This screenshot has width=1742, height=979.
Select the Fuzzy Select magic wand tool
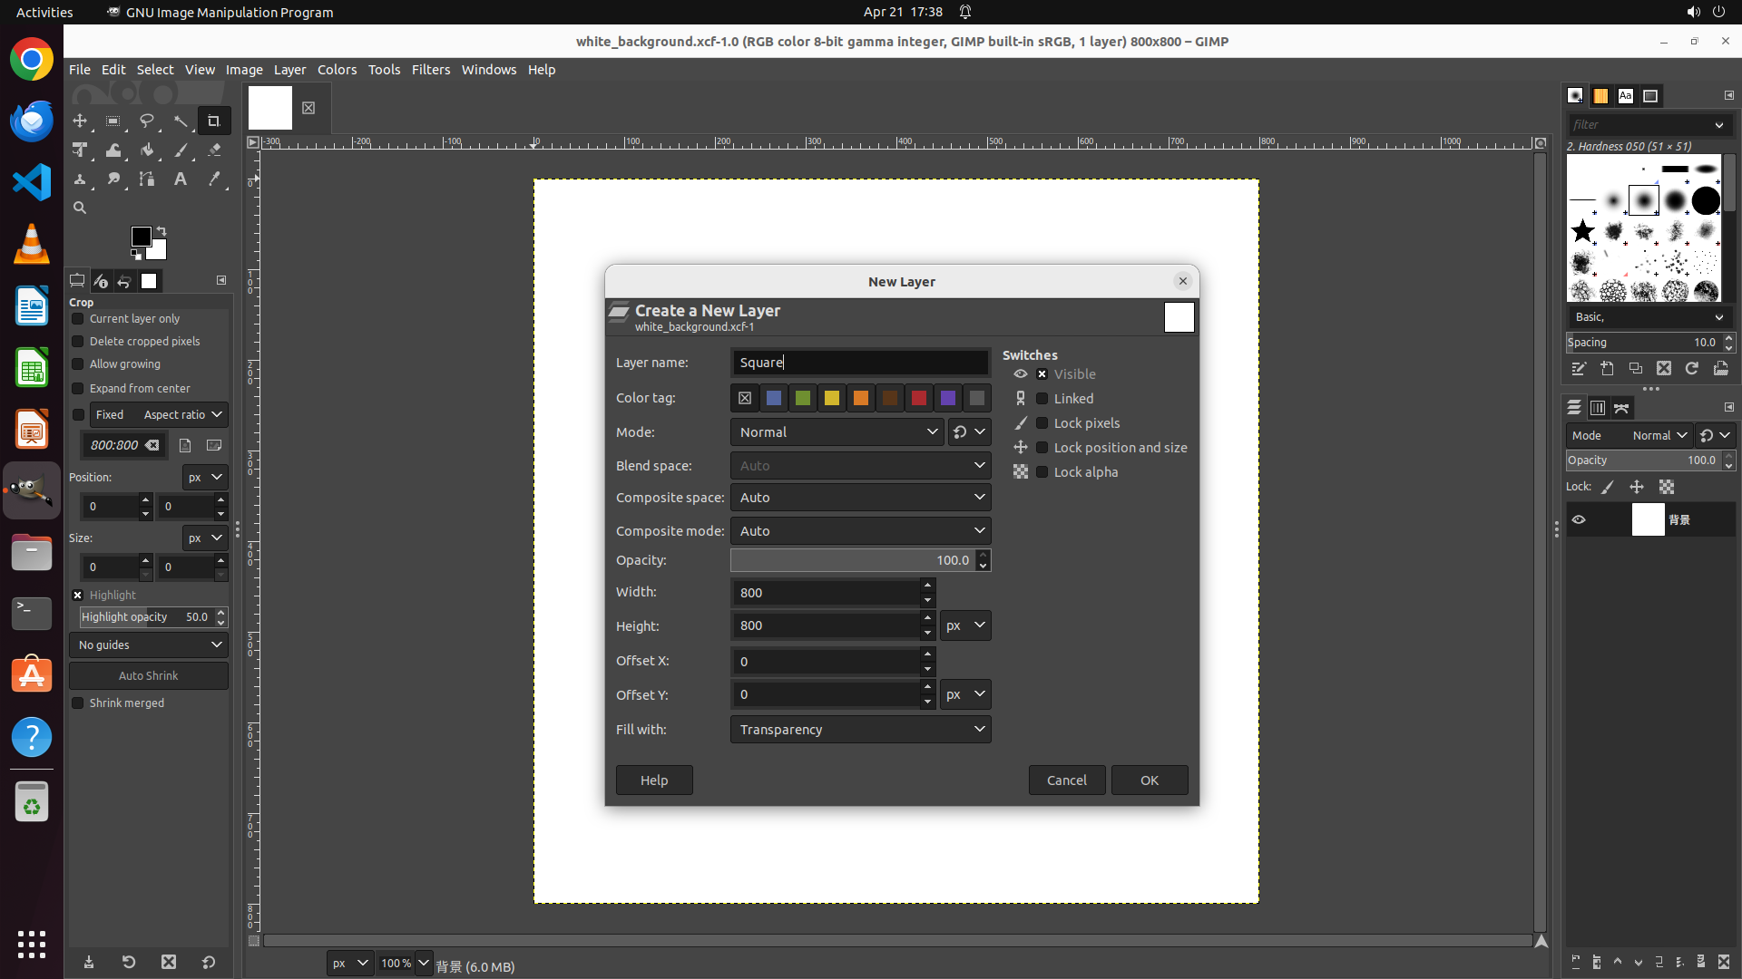(x=181, y=121)
